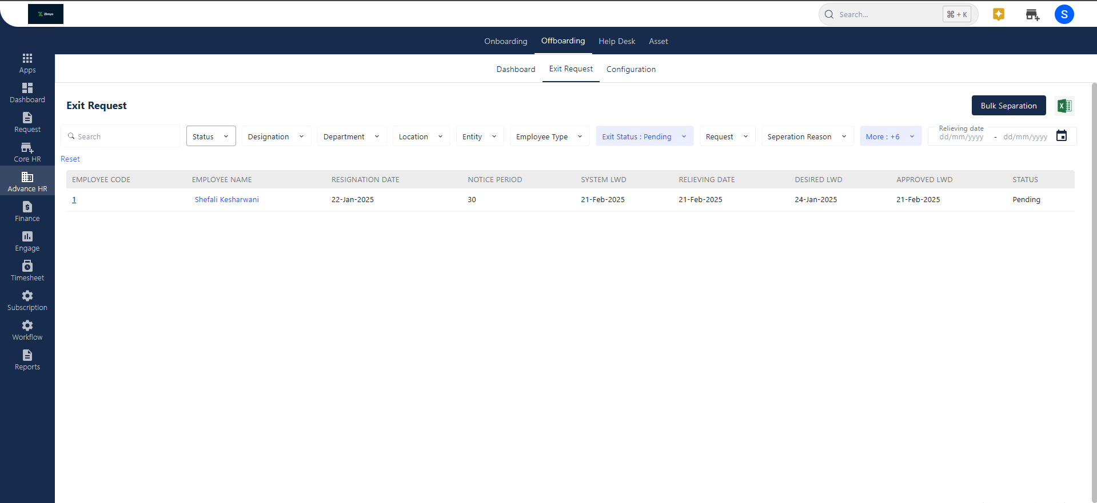Expand the Seperation Reason dropdown

808,136
